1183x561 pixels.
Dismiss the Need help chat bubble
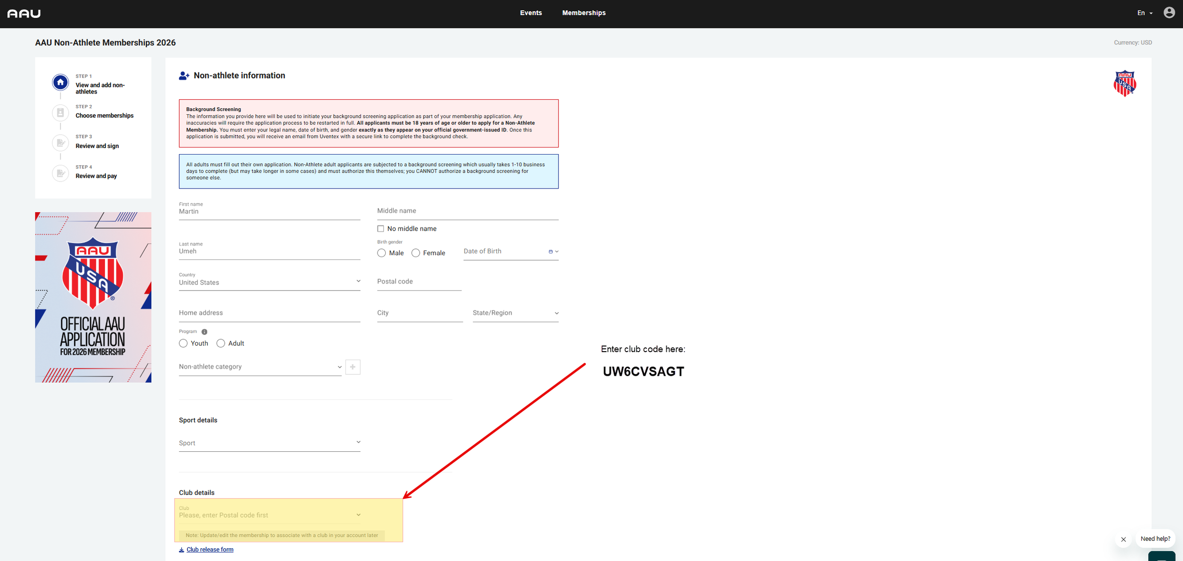pos(1123,539)
